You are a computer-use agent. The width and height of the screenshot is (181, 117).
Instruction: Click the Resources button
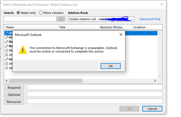pyautogui.click(x=14, y=102)
